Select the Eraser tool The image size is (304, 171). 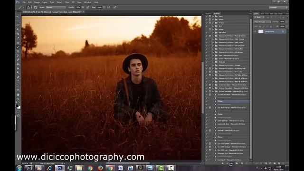pyautogui.click(x=18, y=60)
